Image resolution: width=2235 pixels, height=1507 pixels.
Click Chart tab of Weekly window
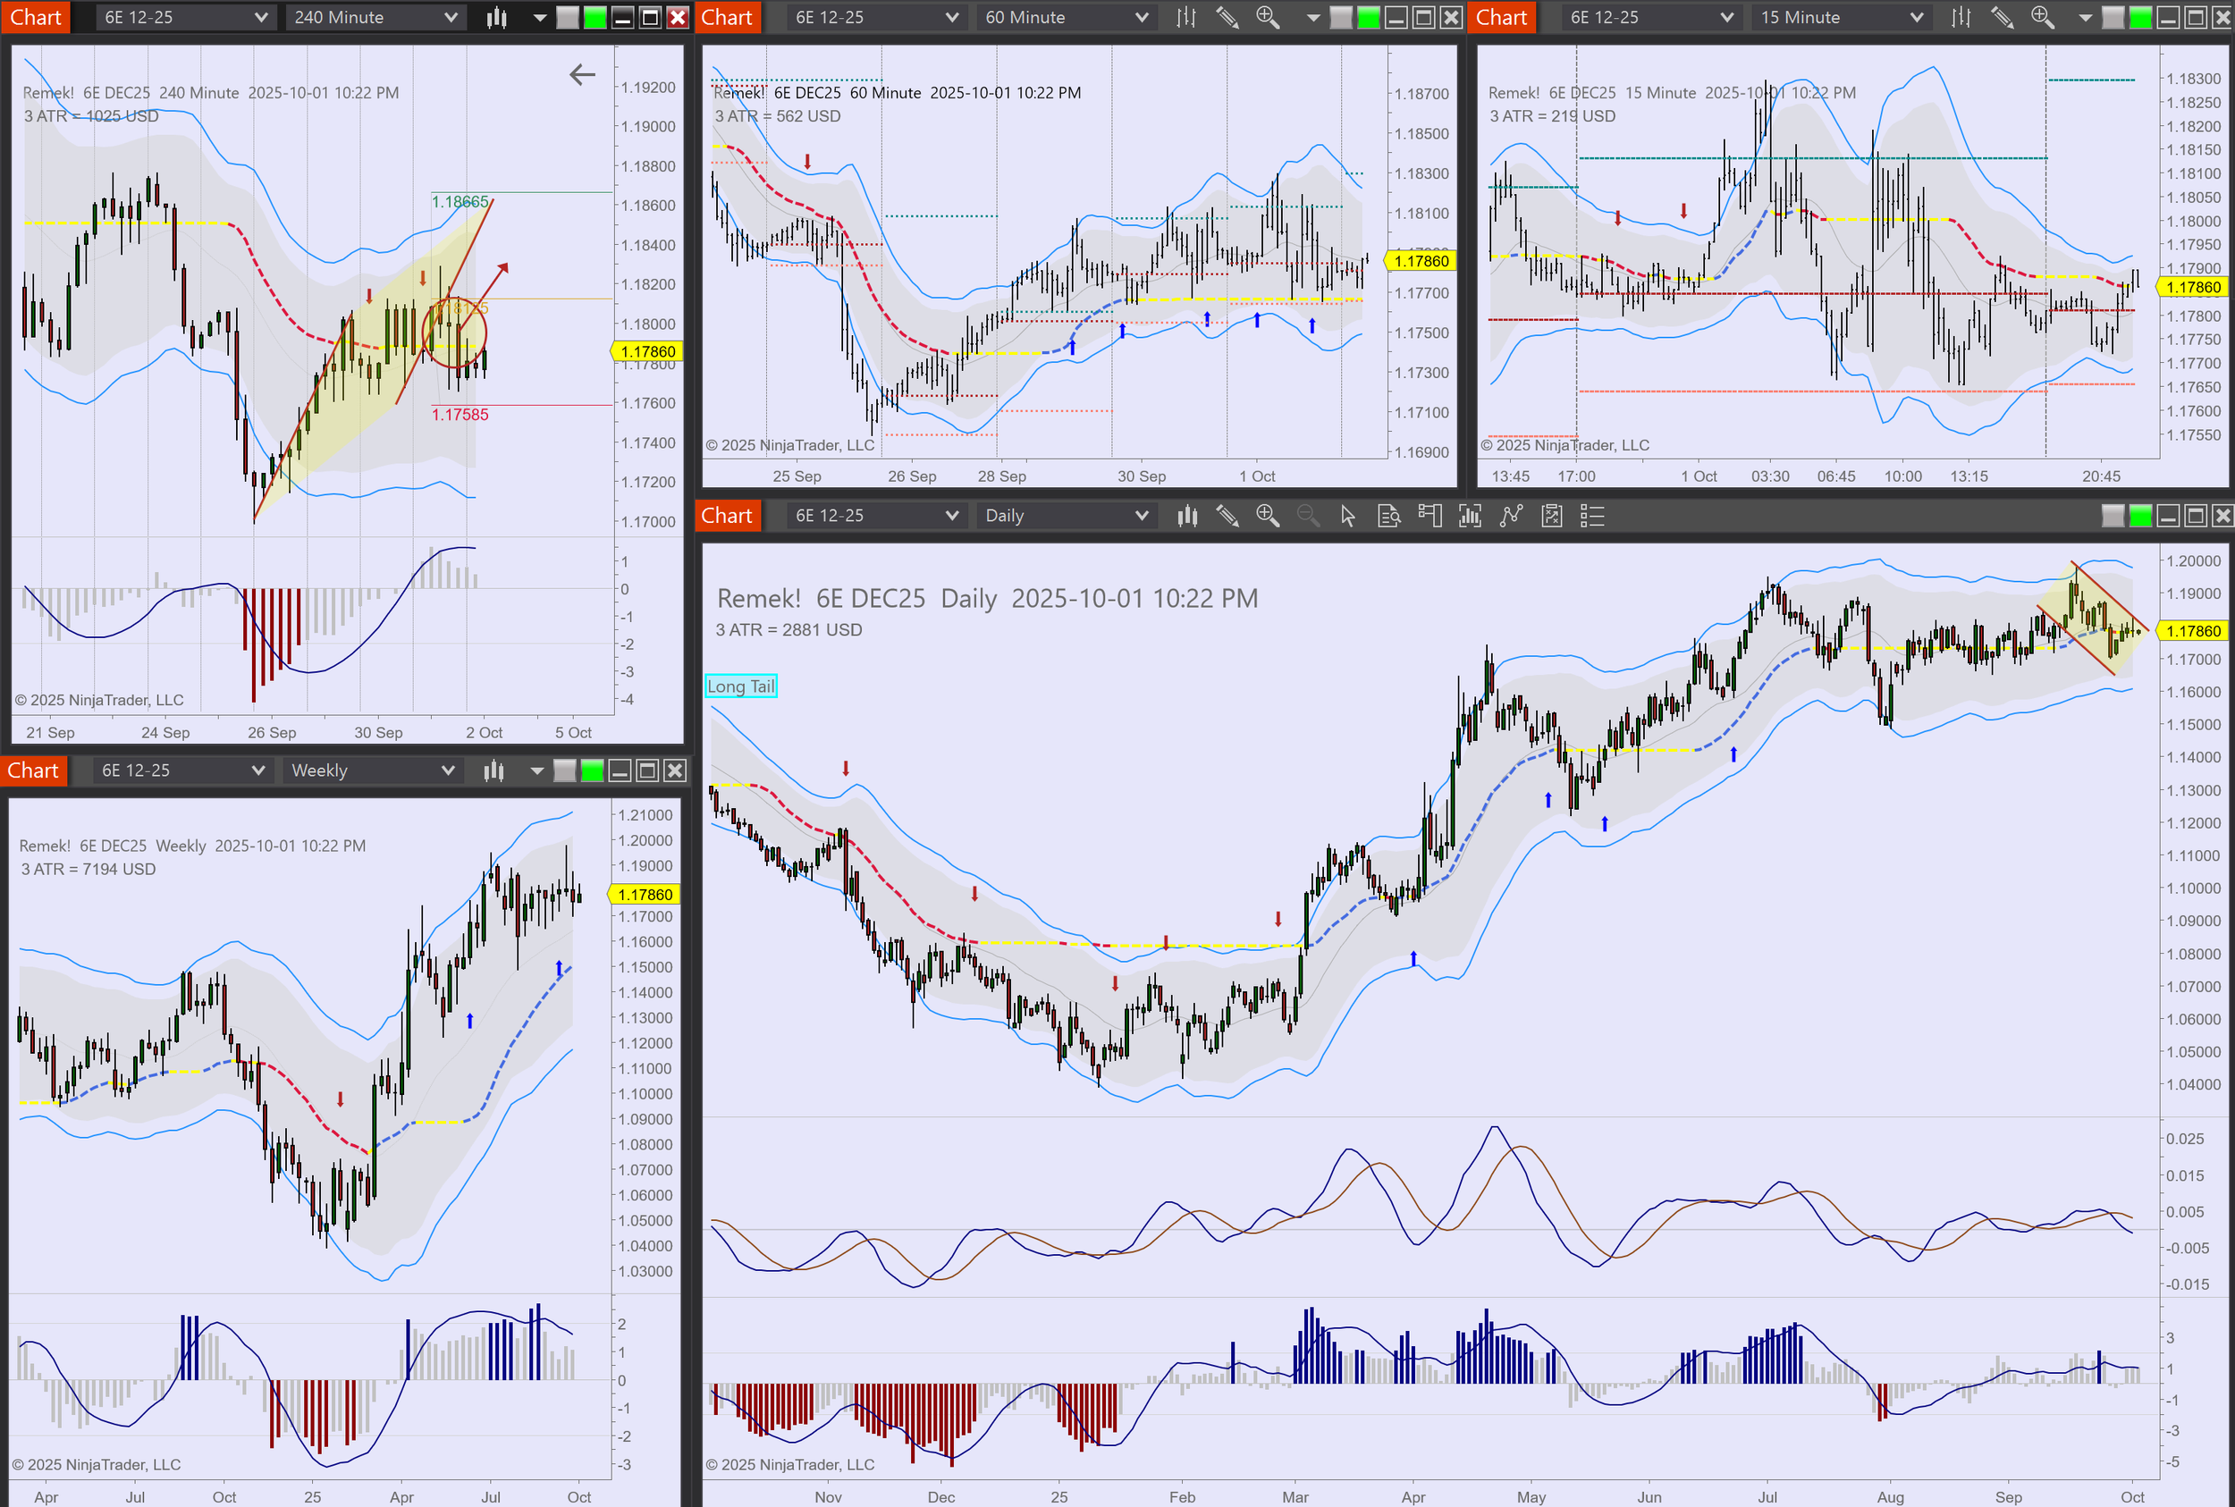coord(34,770)
